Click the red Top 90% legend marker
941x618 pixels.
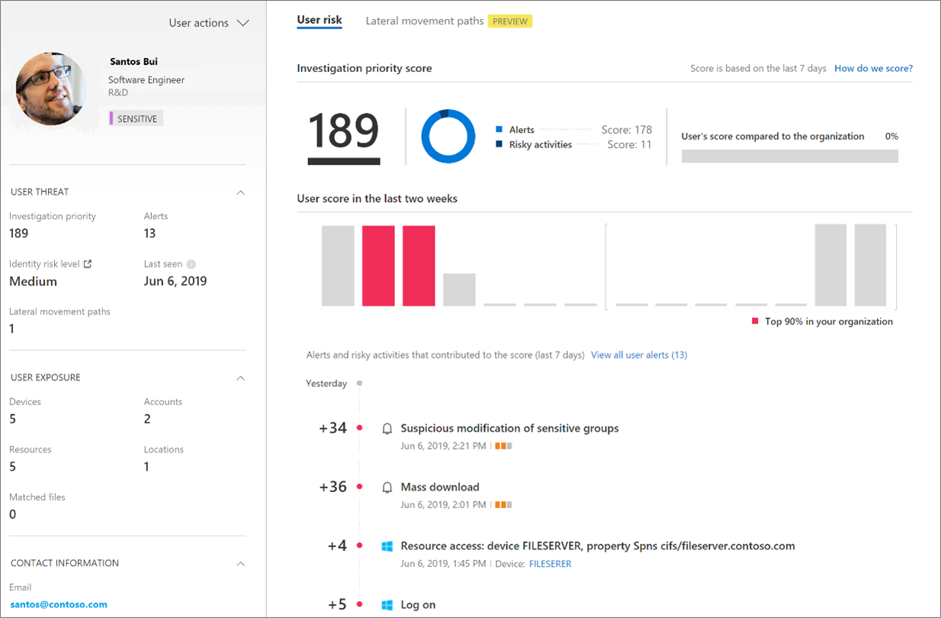pos(755,321)
